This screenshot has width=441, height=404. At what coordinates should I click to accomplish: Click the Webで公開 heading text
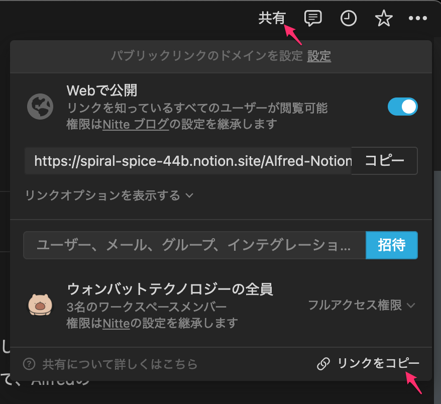click(102, 90)
